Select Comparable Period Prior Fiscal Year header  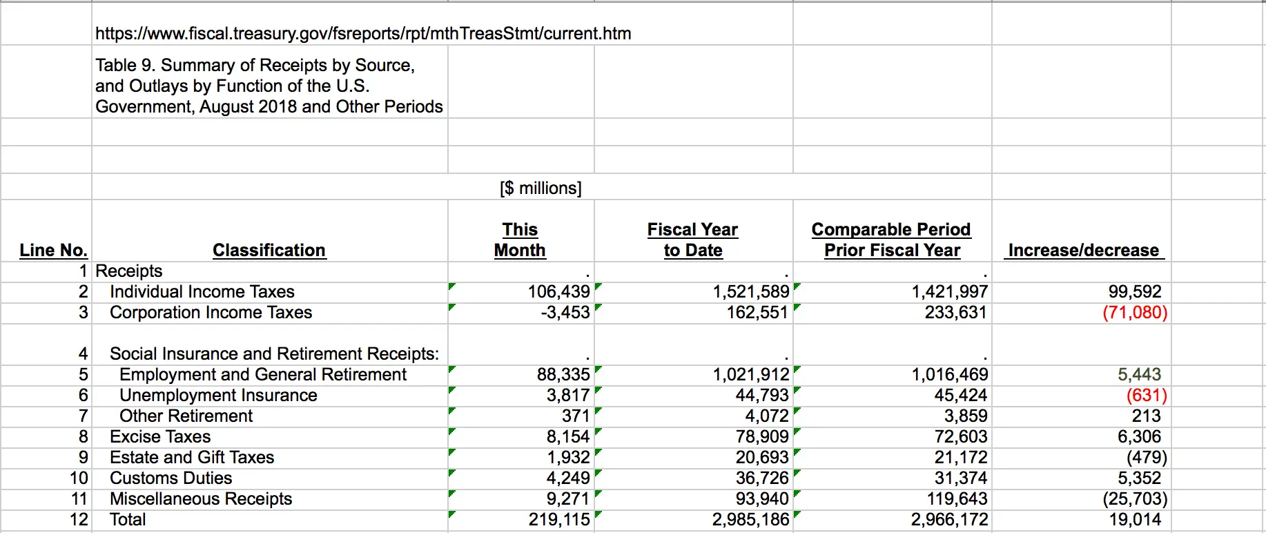(891, 240)
